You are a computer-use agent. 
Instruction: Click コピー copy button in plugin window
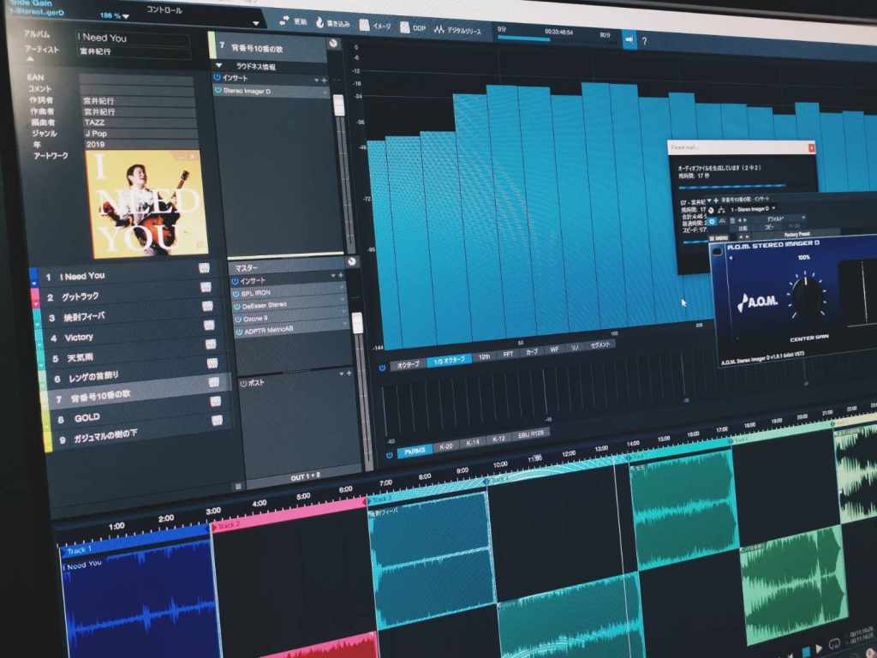tap(769, 227)
